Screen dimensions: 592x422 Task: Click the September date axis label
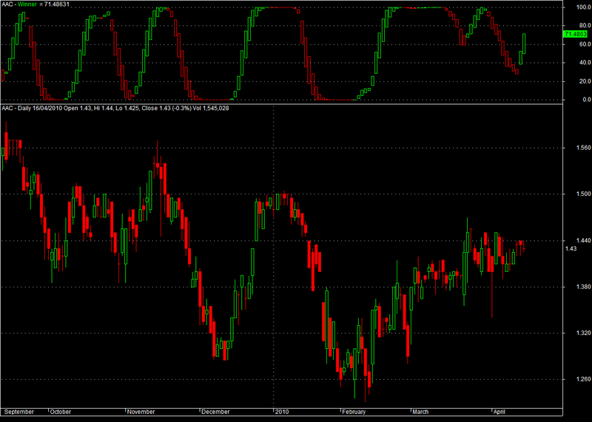[x=19, y=412]
